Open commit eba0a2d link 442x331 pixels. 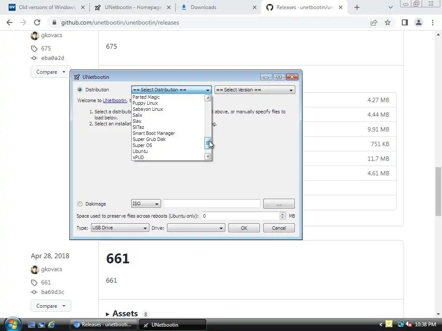53,58
